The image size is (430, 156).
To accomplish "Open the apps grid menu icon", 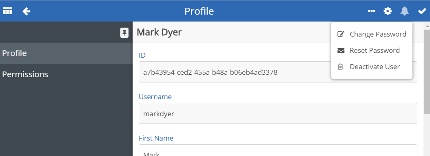I will click(7, 11).
